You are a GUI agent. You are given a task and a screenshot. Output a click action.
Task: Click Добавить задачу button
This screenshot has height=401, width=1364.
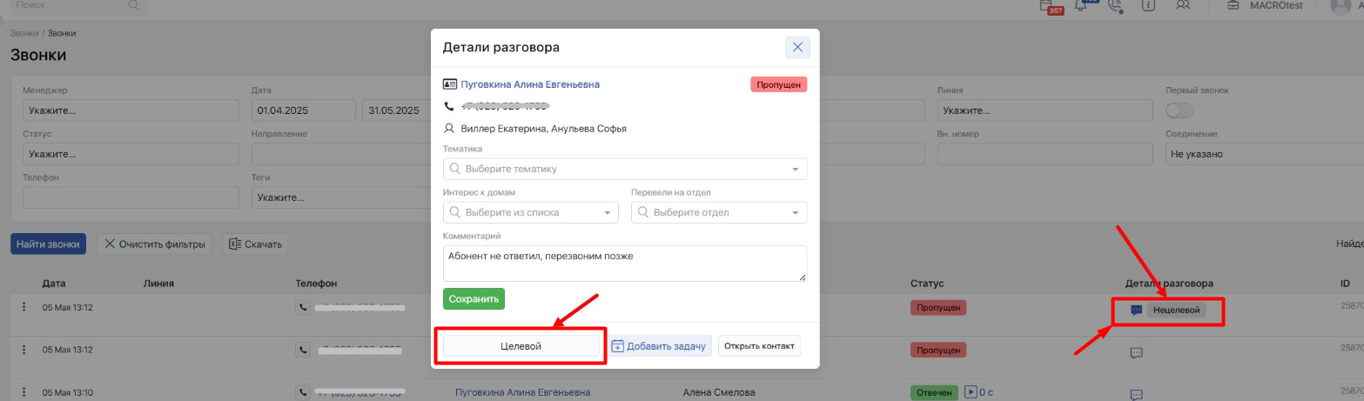pos(659,346)
